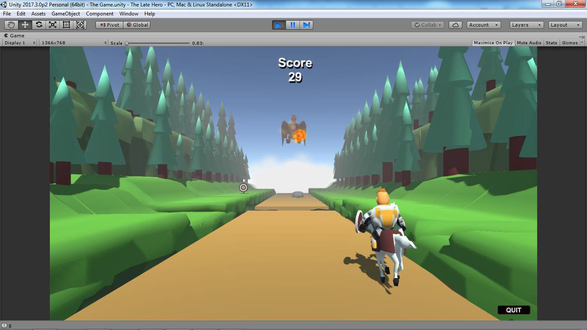This screenshot has height=330, width=587.
Task: Select the Move tool
Action: (25, 25)
